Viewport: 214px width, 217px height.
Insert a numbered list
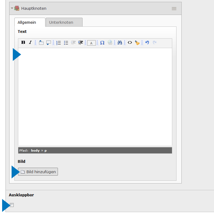(59, 43)
